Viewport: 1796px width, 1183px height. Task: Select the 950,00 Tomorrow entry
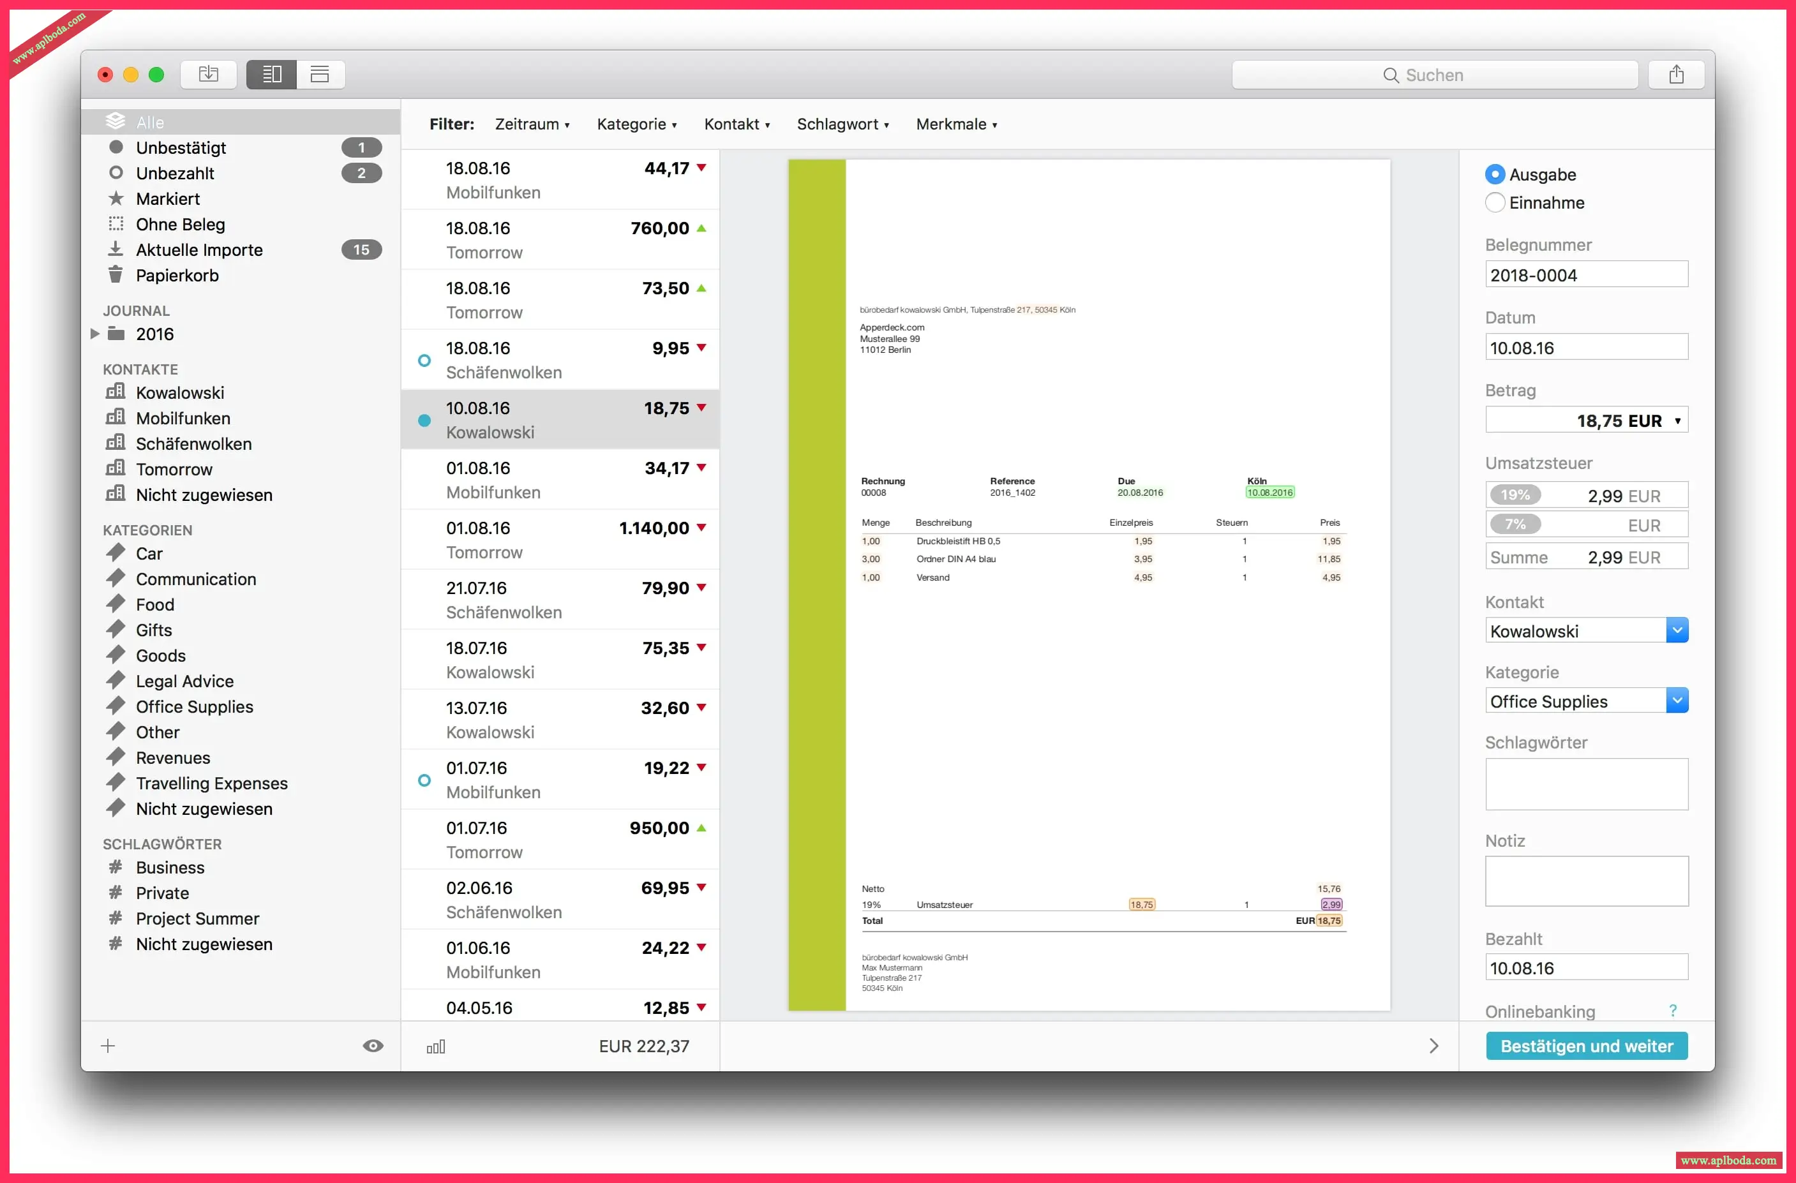point(560,840)
